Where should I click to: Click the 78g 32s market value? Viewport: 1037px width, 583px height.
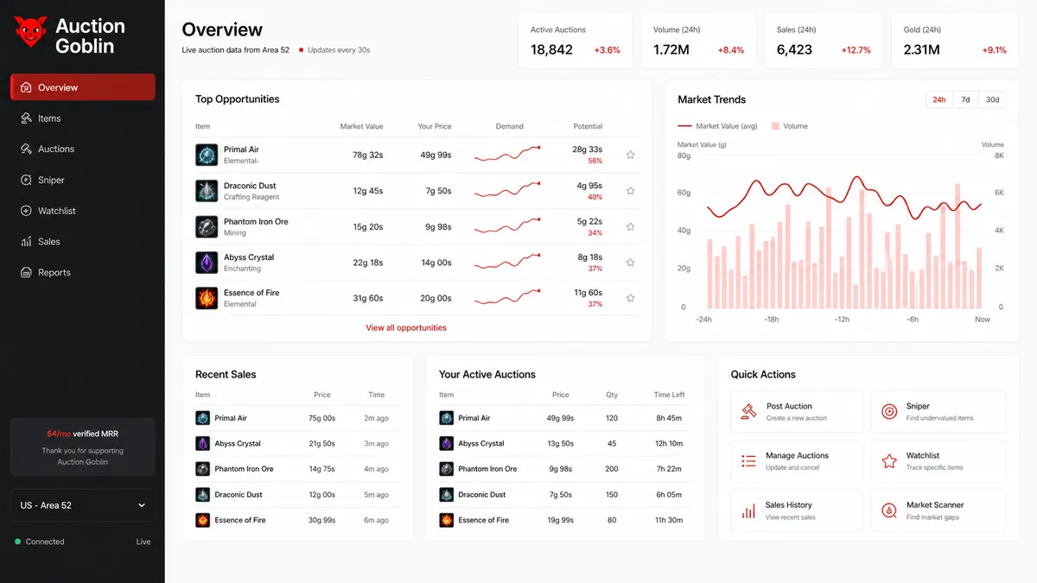(368, 155)
